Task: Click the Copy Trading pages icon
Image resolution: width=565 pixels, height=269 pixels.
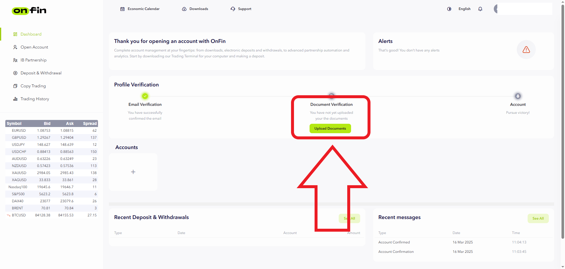Action: [15, 86]
